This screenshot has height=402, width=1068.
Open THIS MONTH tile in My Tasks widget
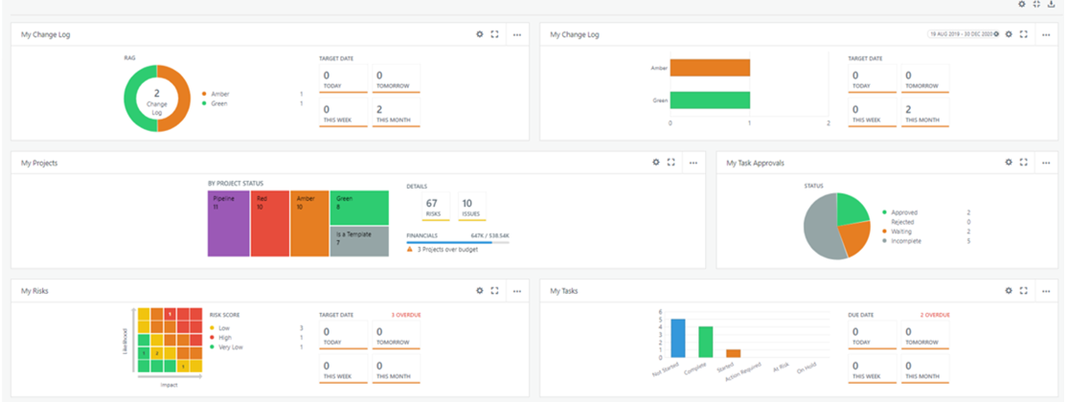tap(925, 368)
